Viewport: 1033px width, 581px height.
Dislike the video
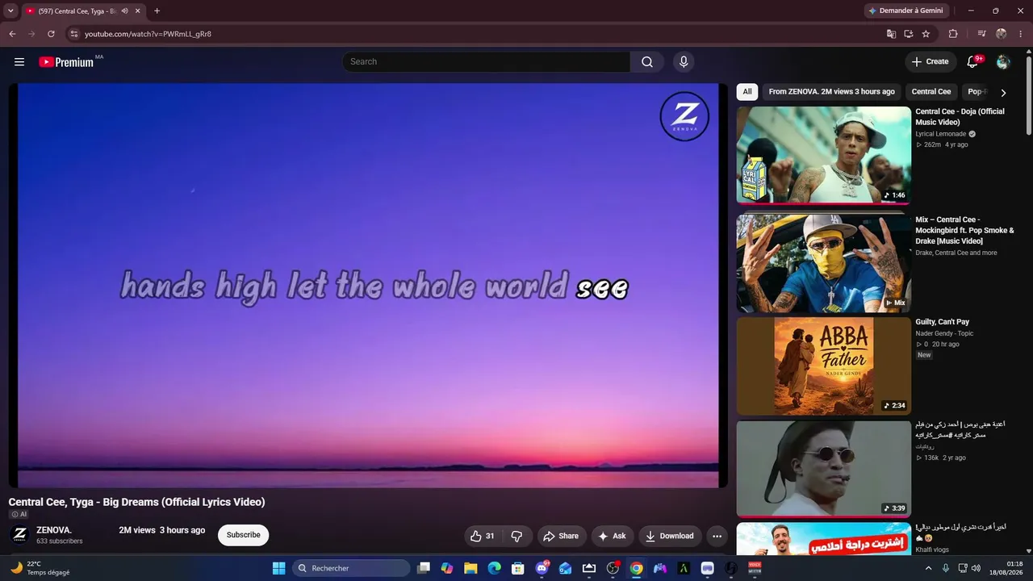point(517,536)
